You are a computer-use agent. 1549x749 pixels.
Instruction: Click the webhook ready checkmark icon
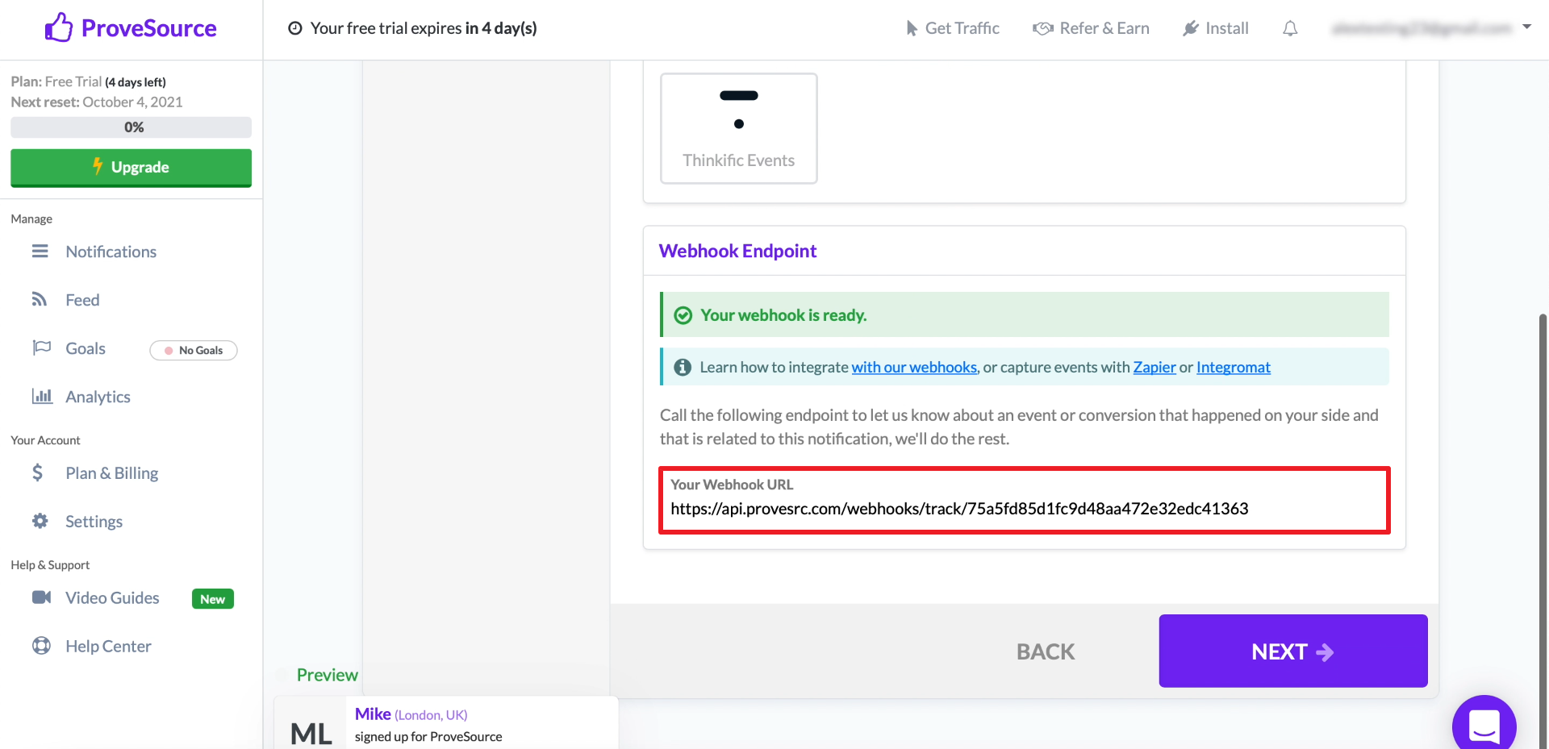(x=683, y=315)
